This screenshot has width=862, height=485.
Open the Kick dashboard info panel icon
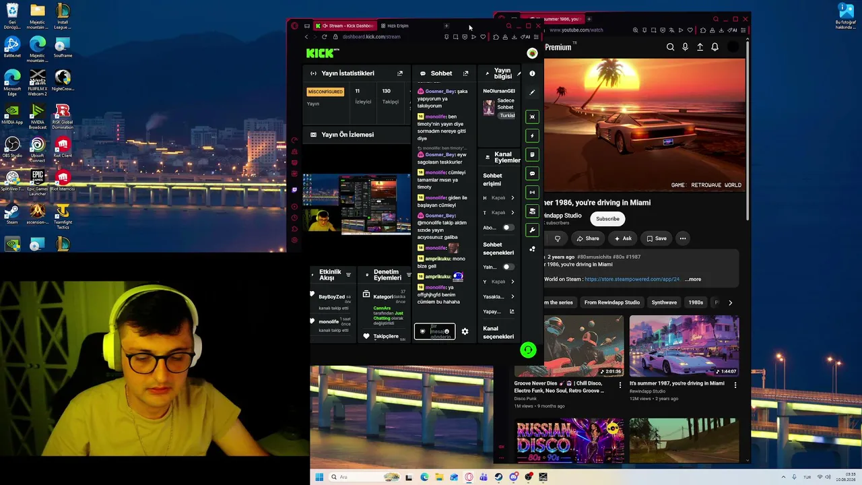(532, 73)
